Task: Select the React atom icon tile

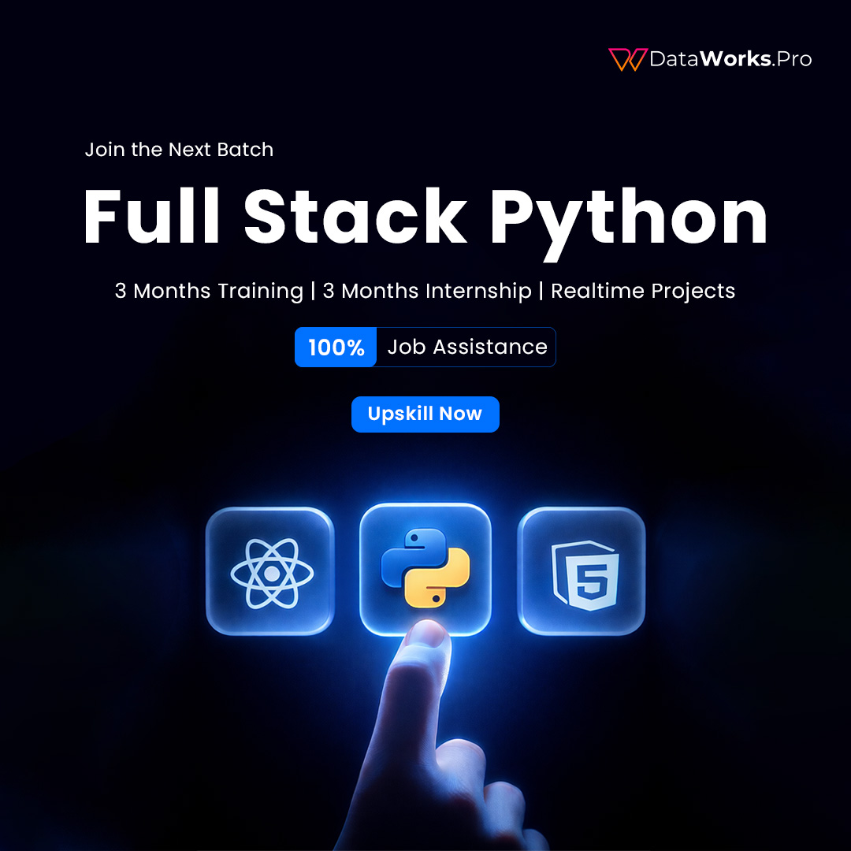Action: click(x=270, y=571)
